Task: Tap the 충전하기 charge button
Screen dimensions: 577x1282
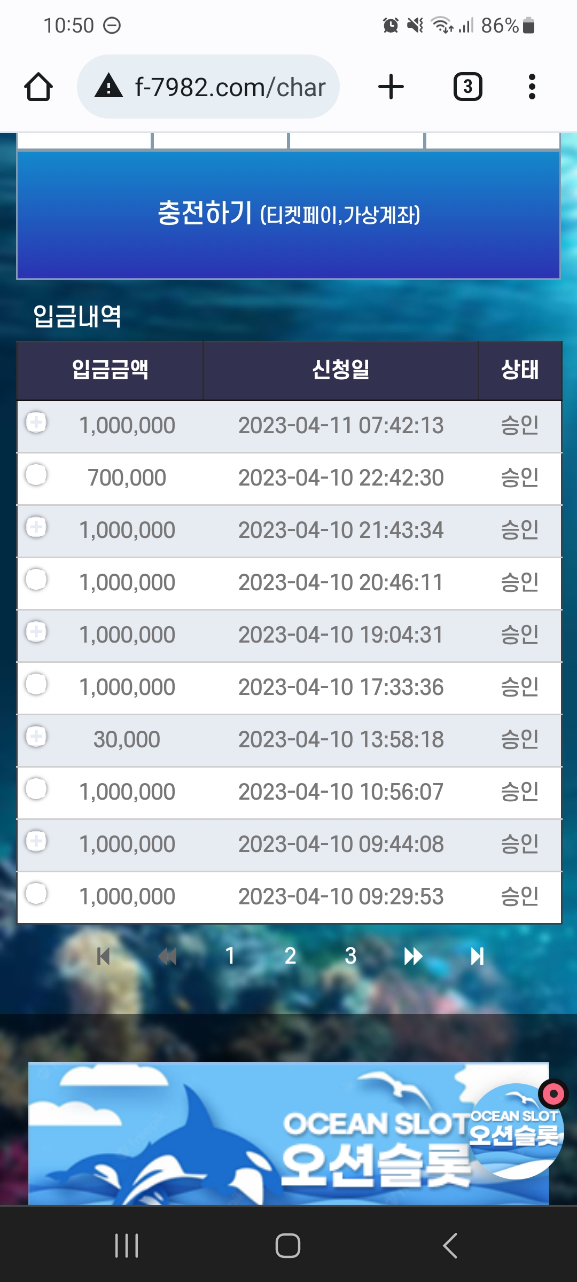Action: click(x=288, y=215)
